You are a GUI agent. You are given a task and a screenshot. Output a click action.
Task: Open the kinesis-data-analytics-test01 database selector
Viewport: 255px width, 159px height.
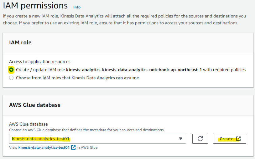tap(94, 139)
